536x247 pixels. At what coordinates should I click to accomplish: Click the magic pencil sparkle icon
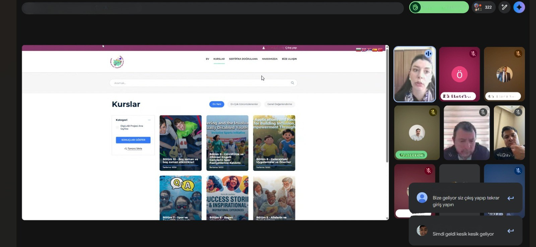click(504, 7)
